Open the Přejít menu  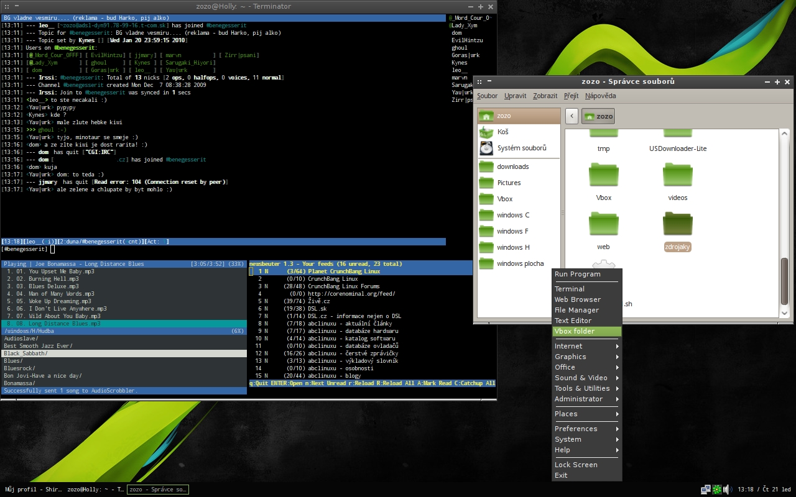[572, 96]
